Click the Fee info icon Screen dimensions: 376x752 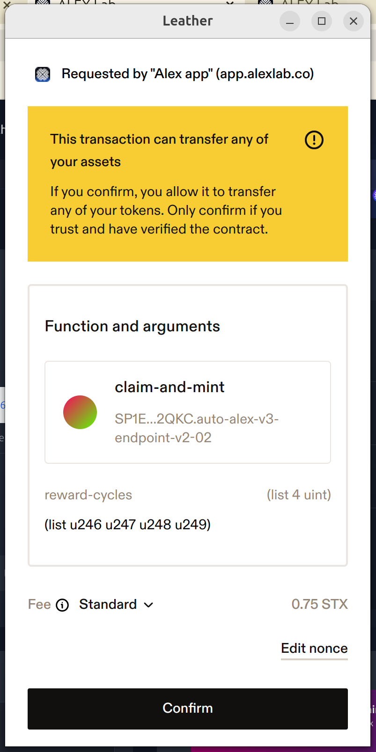pyautogui.click(x=62, y=605)
